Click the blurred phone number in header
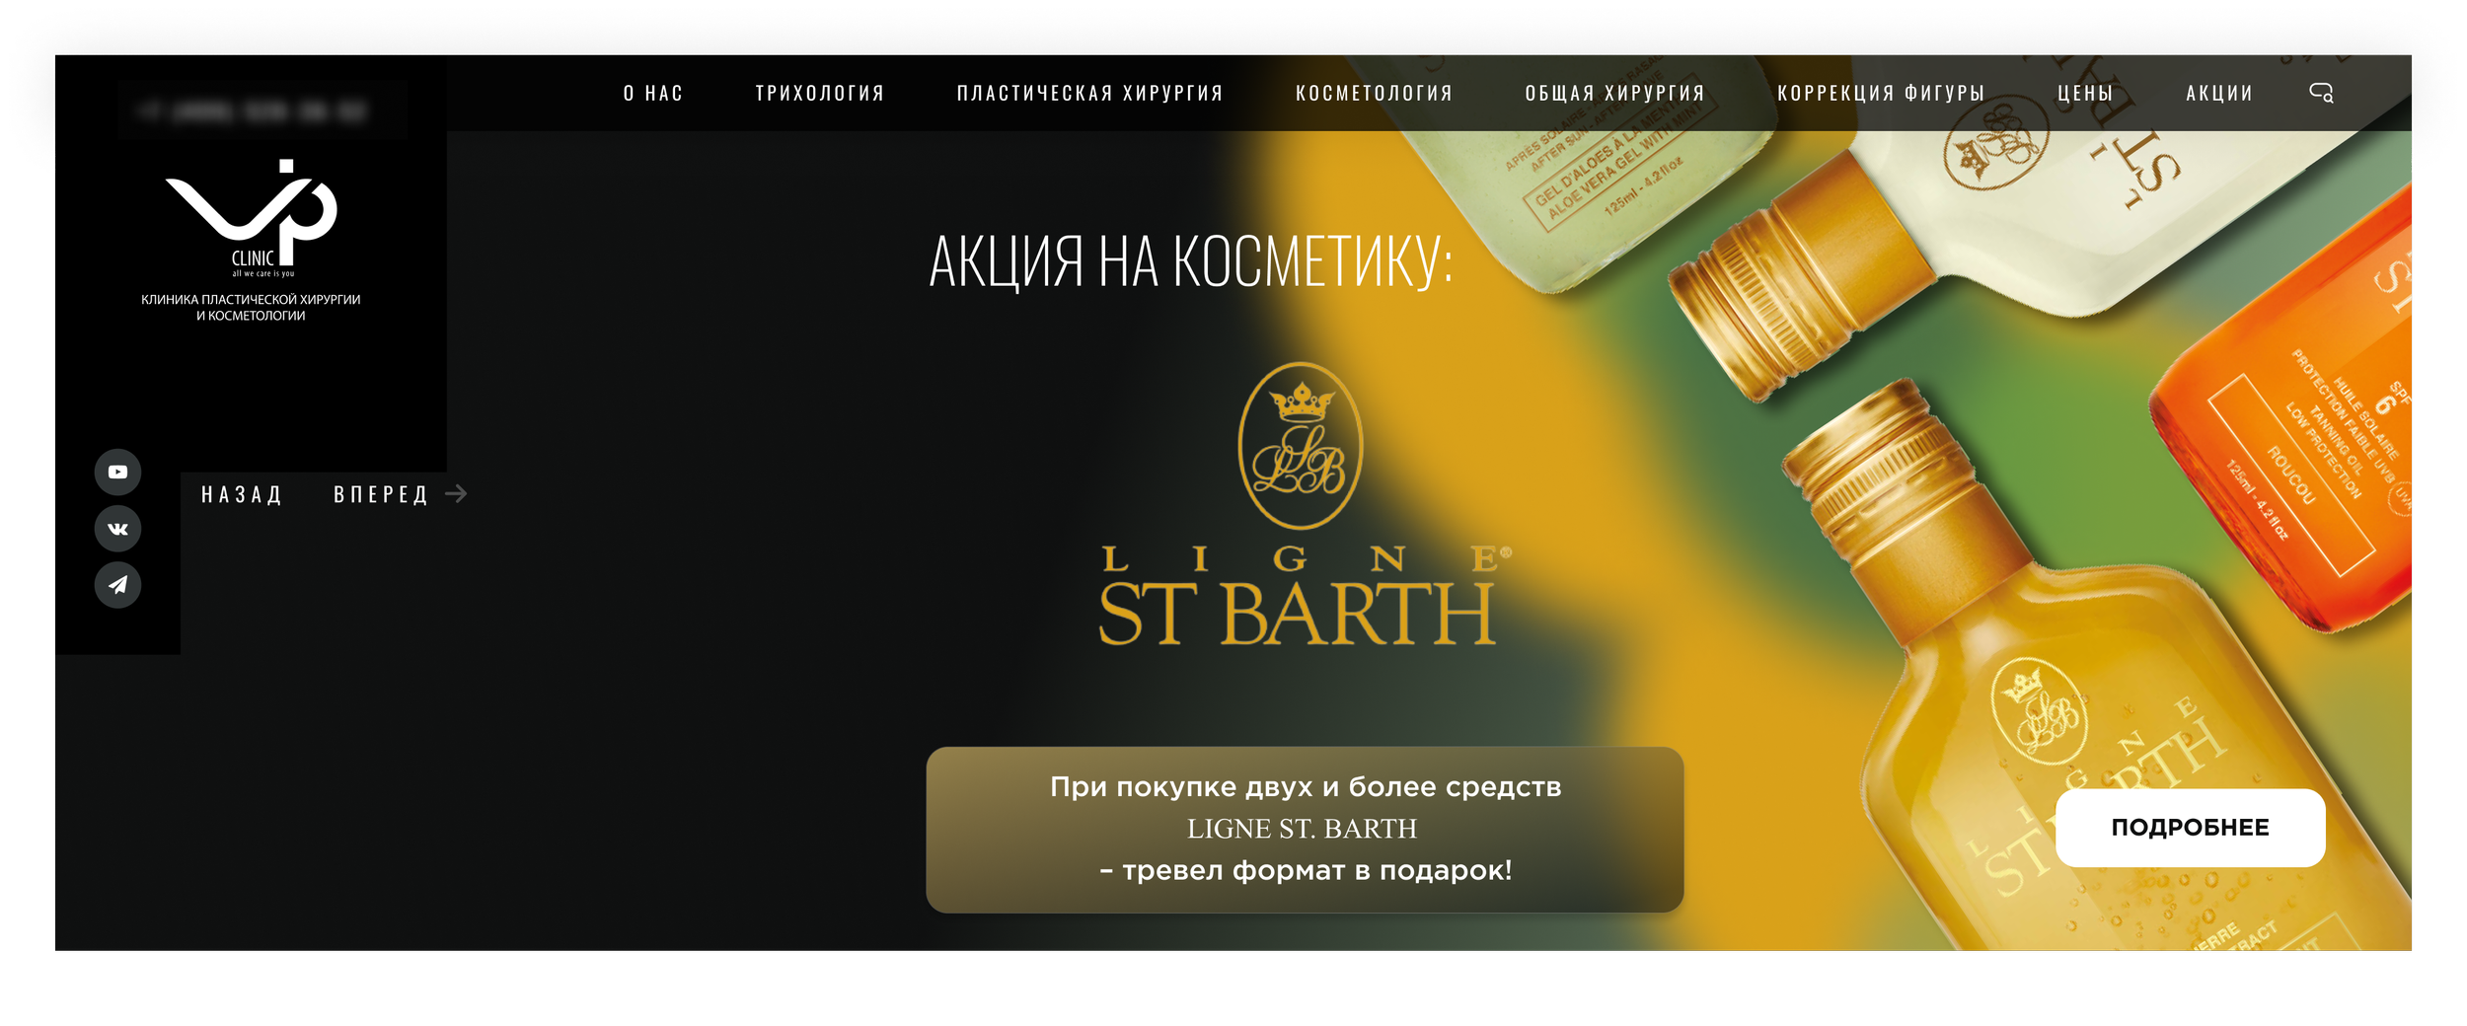2467x1026 pixels. (253, 110)
